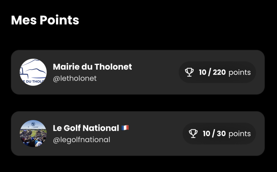Click the French flag emoji
277x172 pixels.
tap(125, 128)
